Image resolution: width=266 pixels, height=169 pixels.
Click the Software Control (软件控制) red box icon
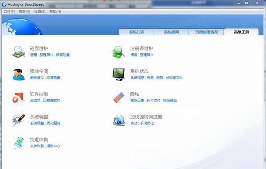(x=18, y=98)
